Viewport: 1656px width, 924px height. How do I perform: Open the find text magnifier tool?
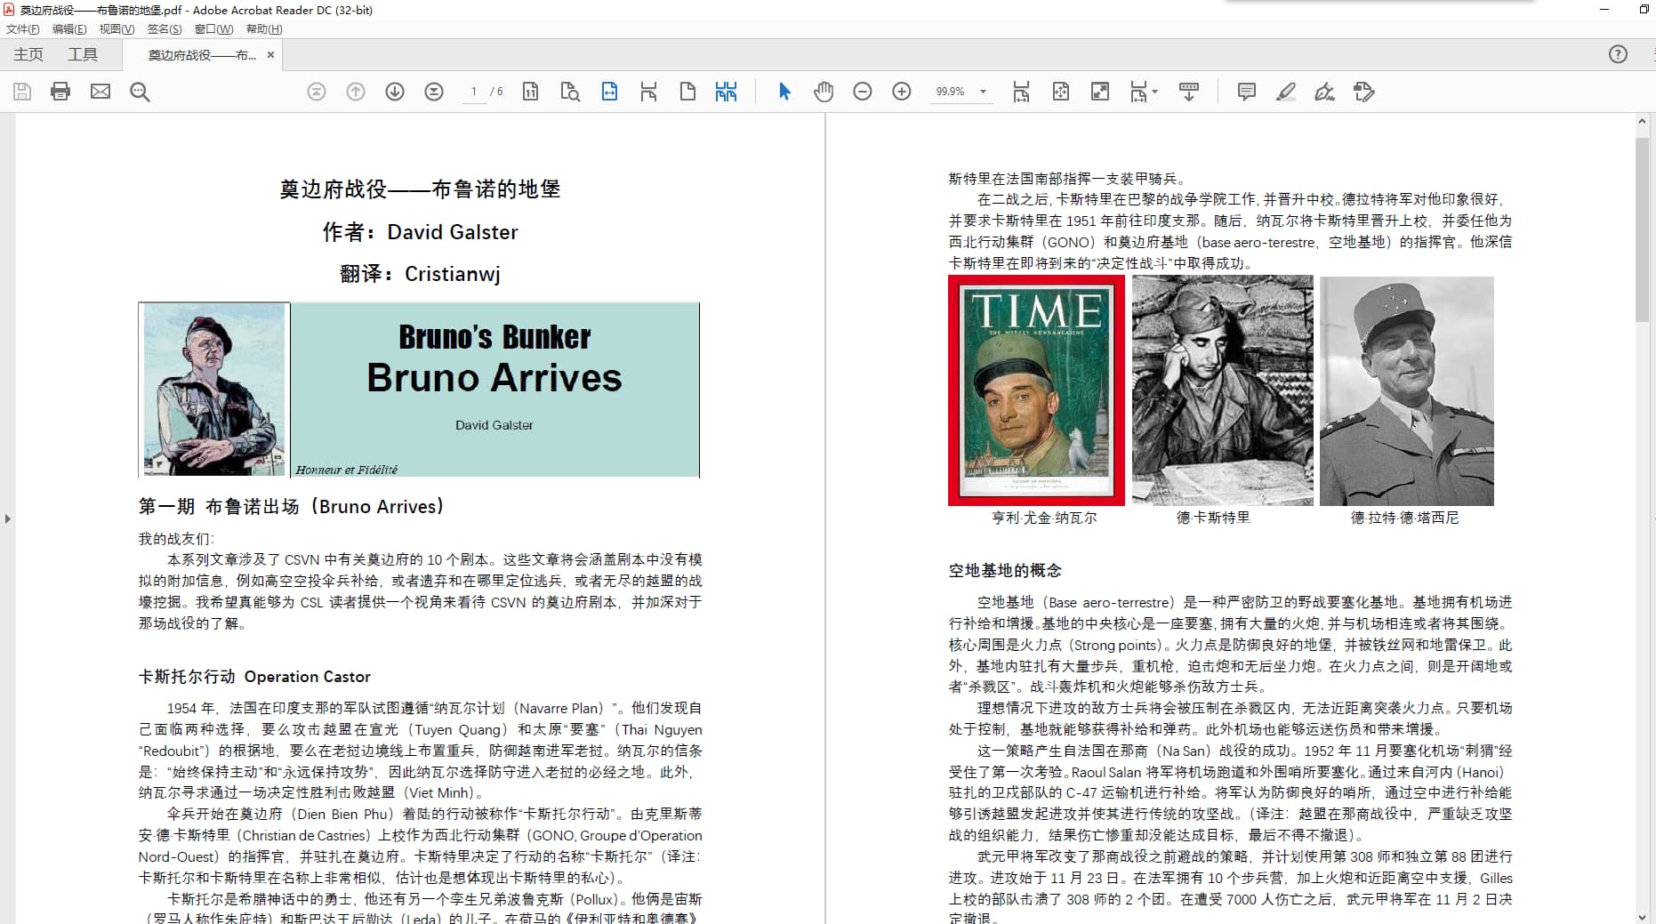(x=140, y=92)
